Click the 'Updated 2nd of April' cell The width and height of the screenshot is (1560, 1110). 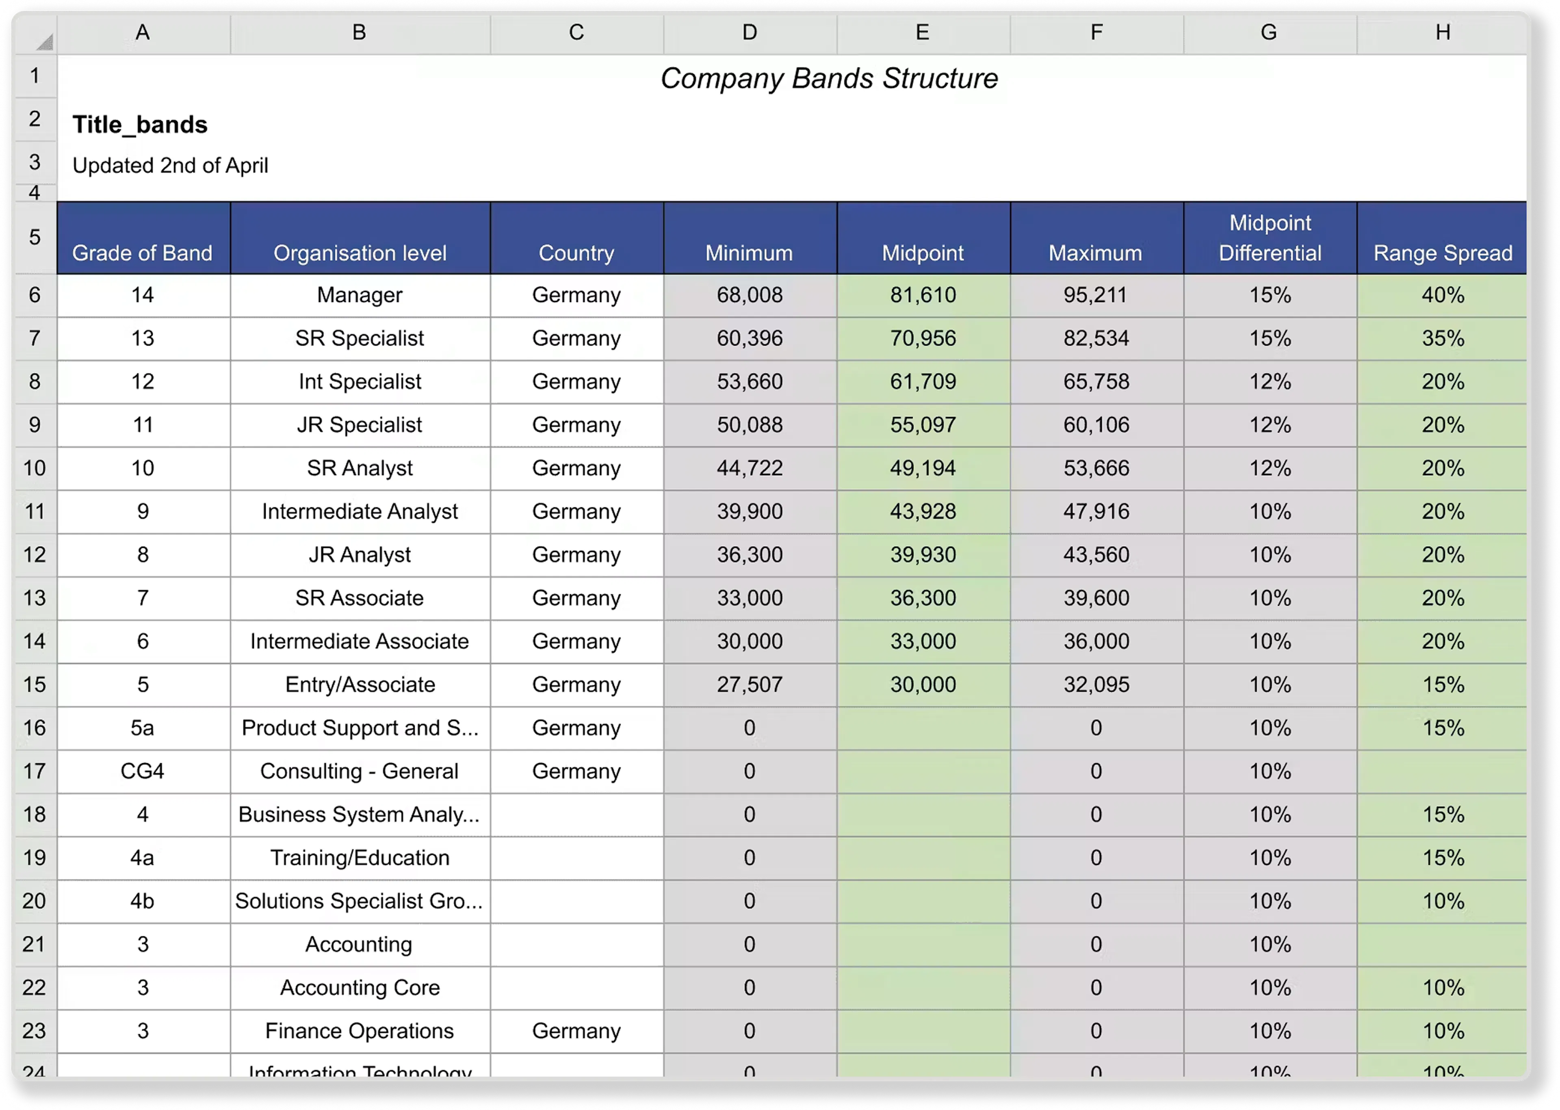click(170, 165)
